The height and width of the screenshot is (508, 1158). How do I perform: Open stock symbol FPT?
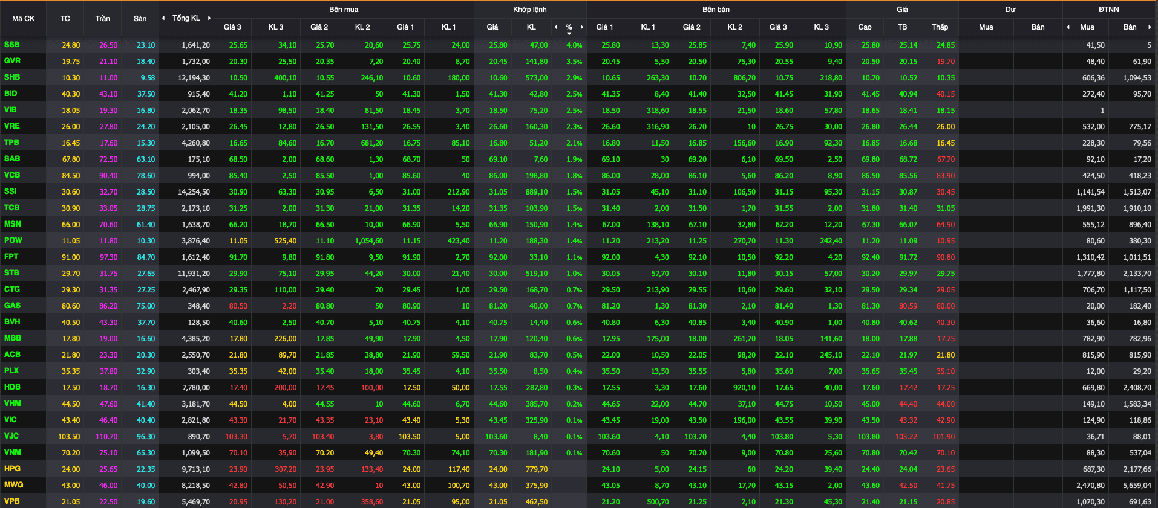point(11,257)
